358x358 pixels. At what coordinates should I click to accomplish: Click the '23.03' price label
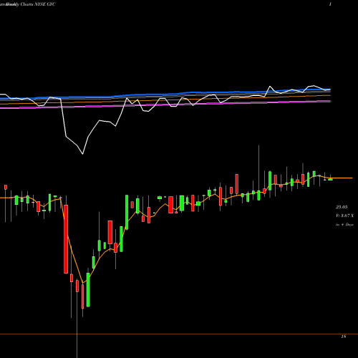tap(342, 207)
